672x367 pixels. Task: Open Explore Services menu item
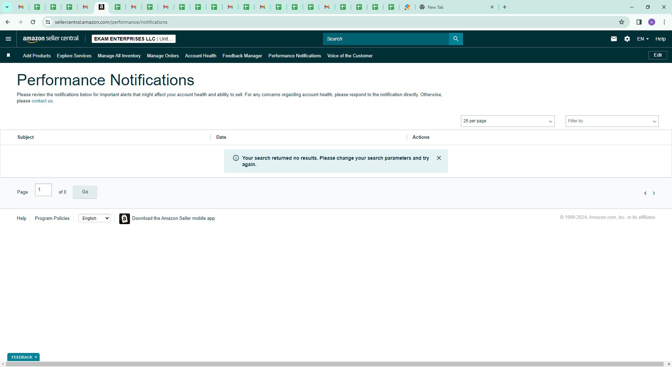(74, 56)
